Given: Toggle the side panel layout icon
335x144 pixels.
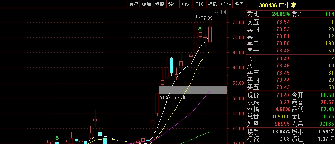Looking at the screenshot, I should click(x=223, y=12).
